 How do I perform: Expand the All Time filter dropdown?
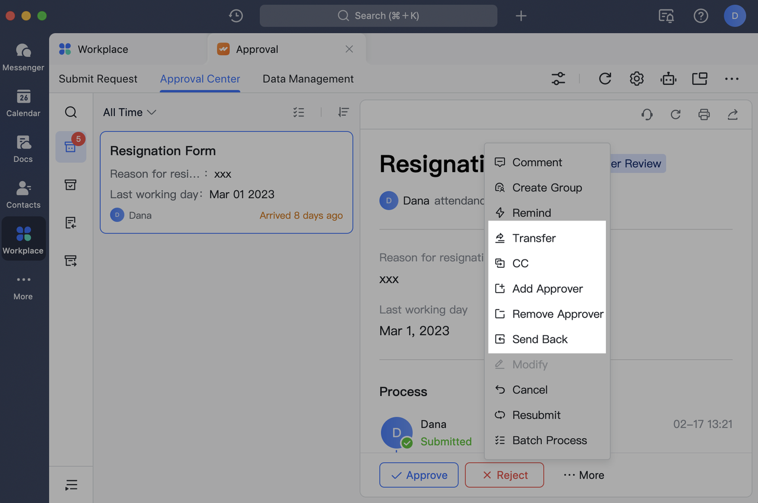[x=129, y=112]
